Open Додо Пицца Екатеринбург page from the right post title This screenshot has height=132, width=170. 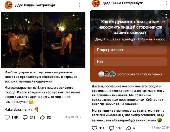tap(123, 3)
